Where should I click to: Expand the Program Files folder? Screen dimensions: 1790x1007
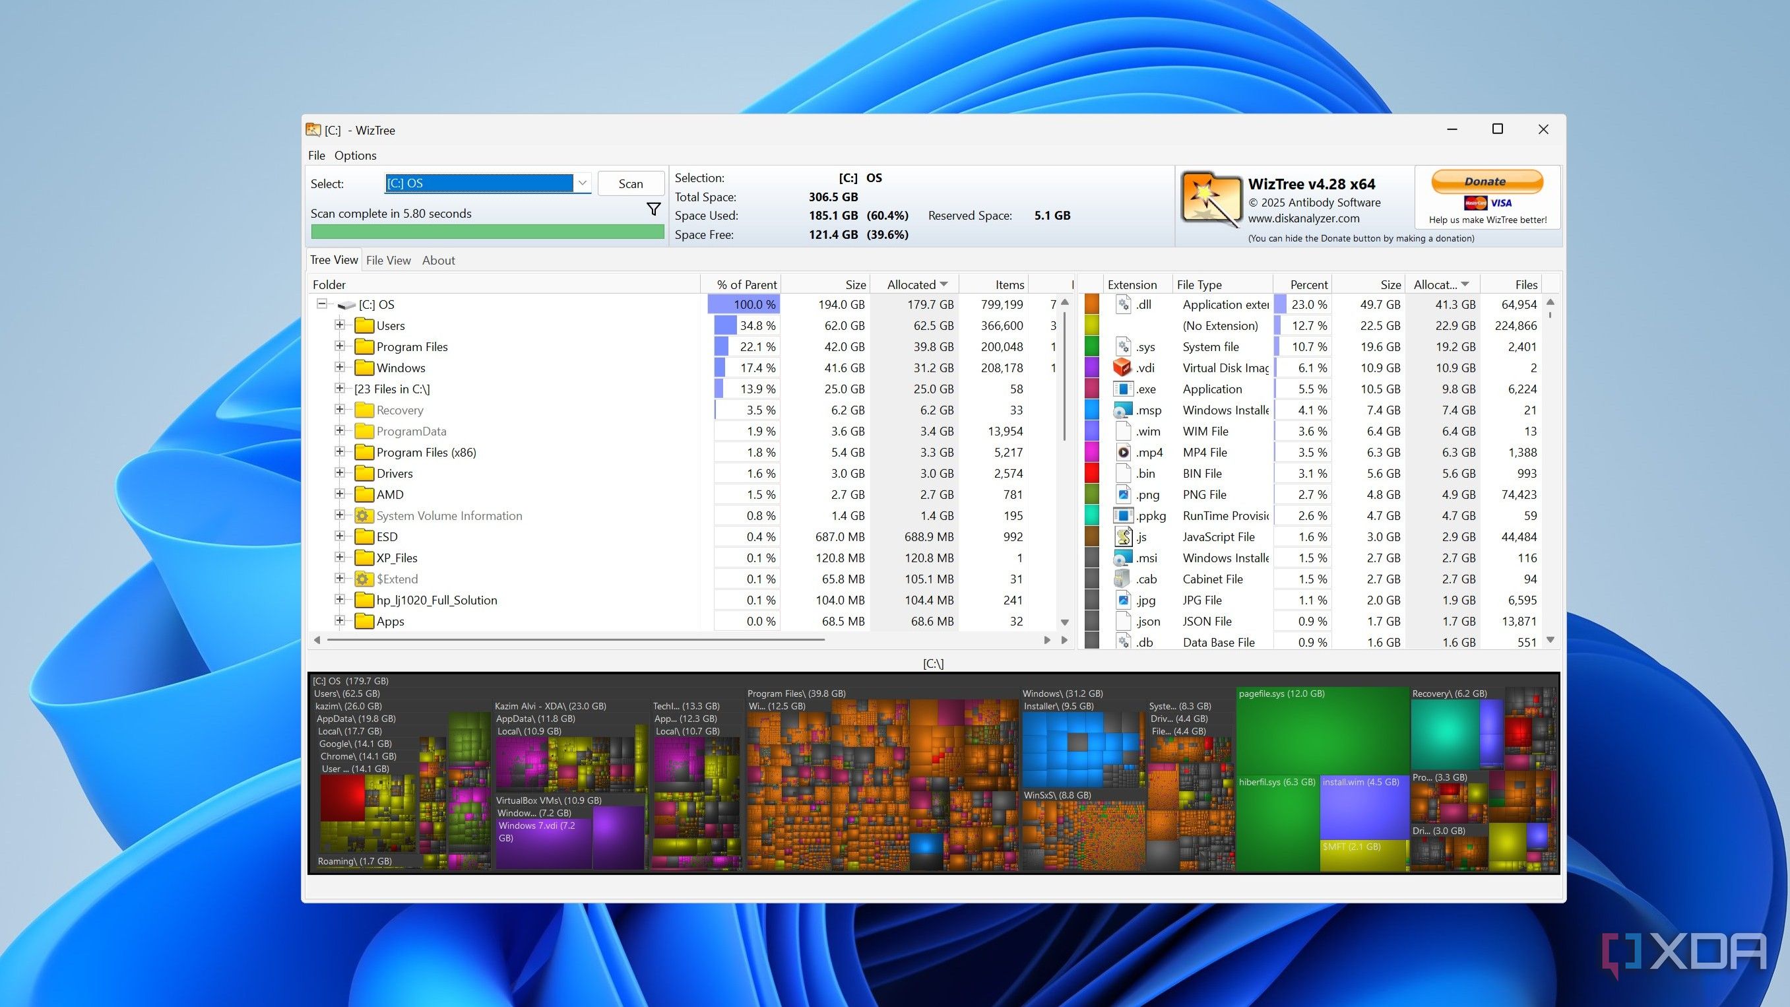click(x=340, y=346)
